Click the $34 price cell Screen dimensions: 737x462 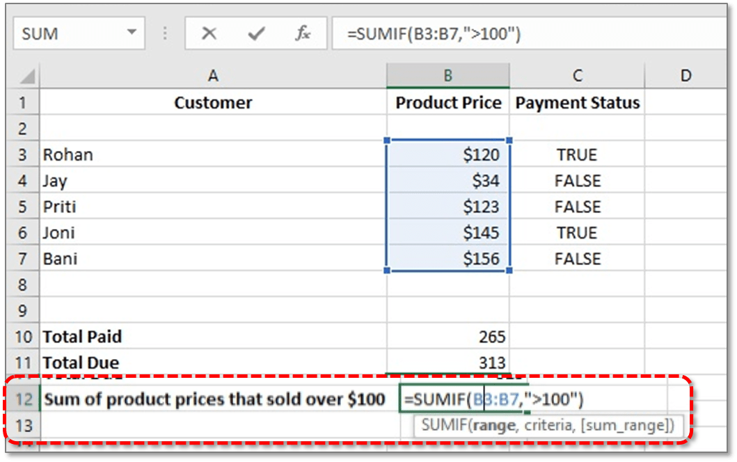[x=448, y=180]
